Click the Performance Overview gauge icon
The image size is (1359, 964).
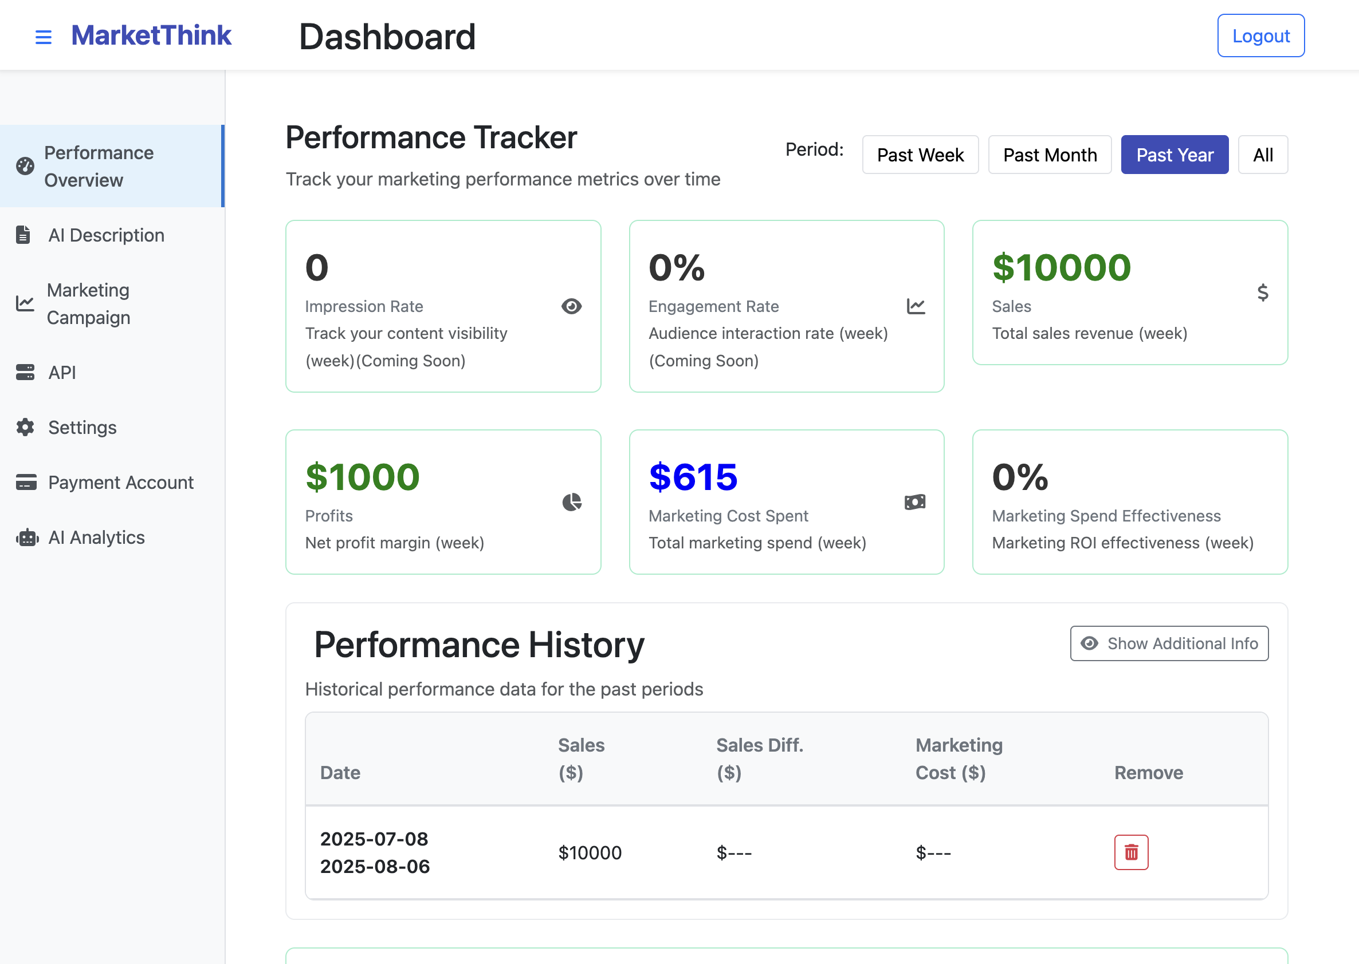coord(25,166)
